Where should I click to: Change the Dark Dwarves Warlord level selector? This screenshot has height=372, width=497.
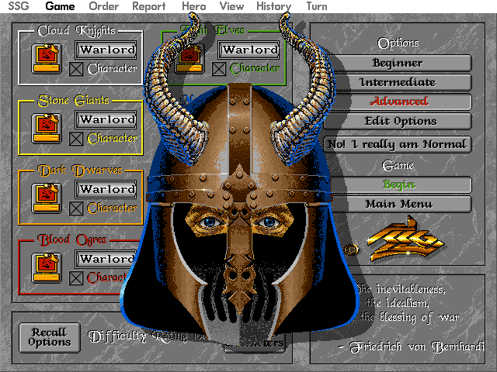[106, 189]
